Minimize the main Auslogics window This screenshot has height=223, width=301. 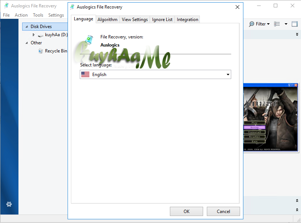(259, 6)
